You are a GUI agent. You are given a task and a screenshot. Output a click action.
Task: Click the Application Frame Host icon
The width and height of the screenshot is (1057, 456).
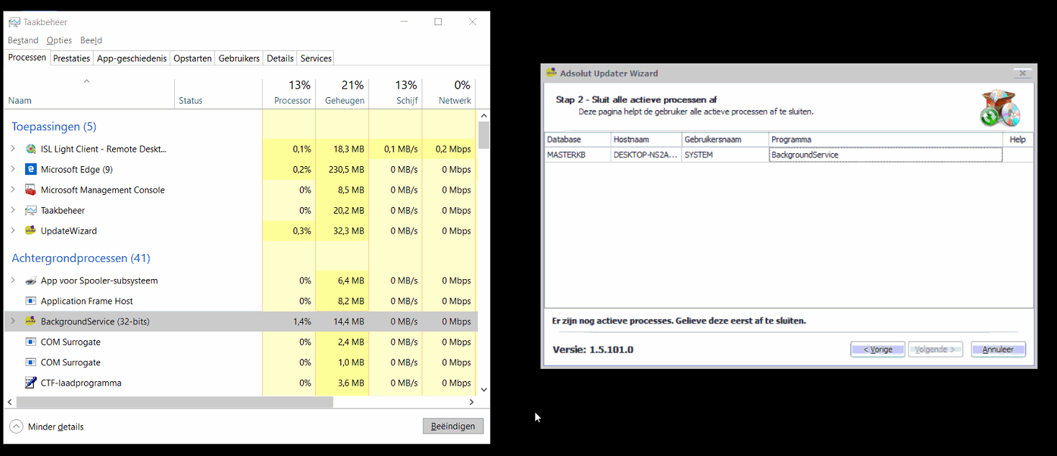(30, 301)
